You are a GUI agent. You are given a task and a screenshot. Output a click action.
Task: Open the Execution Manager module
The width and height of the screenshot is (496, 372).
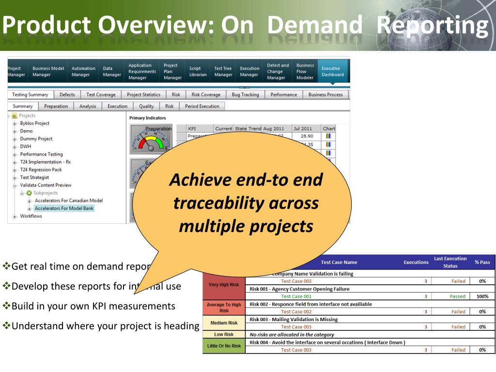point(249,72)
